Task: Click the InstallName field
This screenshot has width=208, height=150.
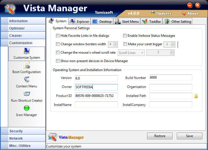Action: click(96, 105)
